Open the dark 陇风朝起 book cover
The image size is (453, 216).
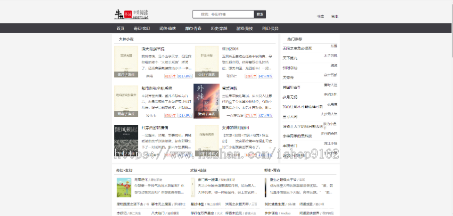pos(126,138)
